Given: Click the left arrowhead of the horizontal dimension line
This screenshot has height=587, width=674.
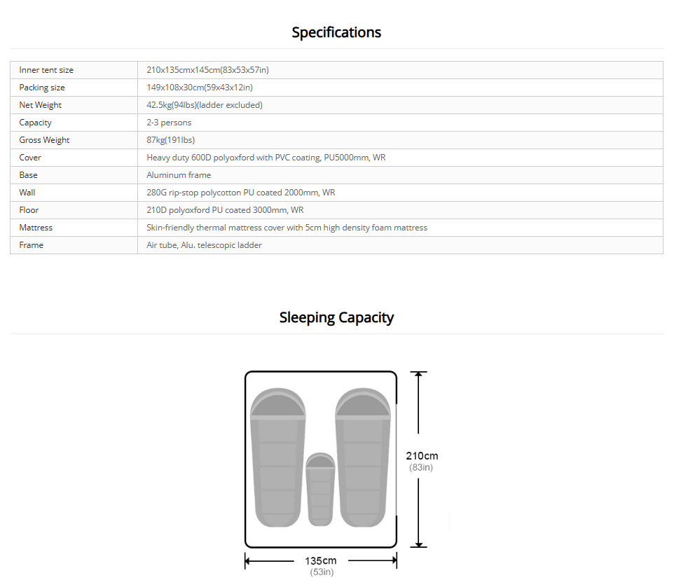Looking at the screenshot, I should (x=249, y=560).
